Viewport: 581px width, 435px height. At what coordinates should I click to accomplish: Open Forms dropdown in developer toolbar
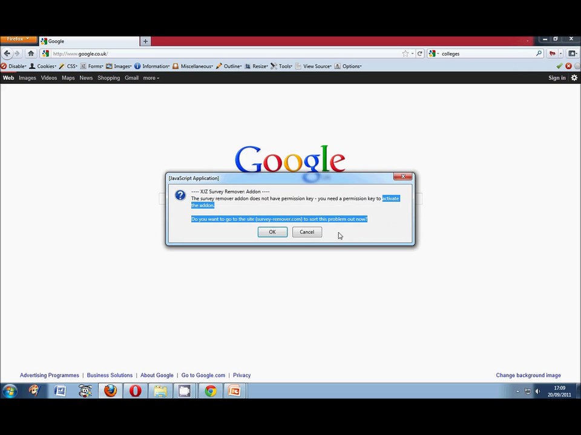pyautogui.click(x=91, y=66)
